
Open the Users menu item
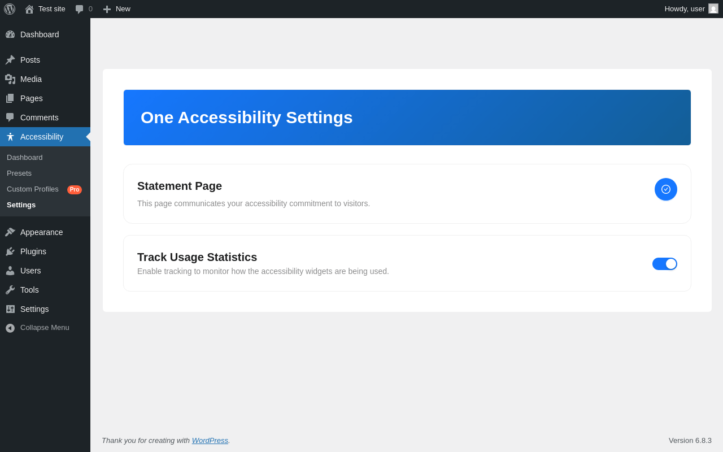(45, 271)
